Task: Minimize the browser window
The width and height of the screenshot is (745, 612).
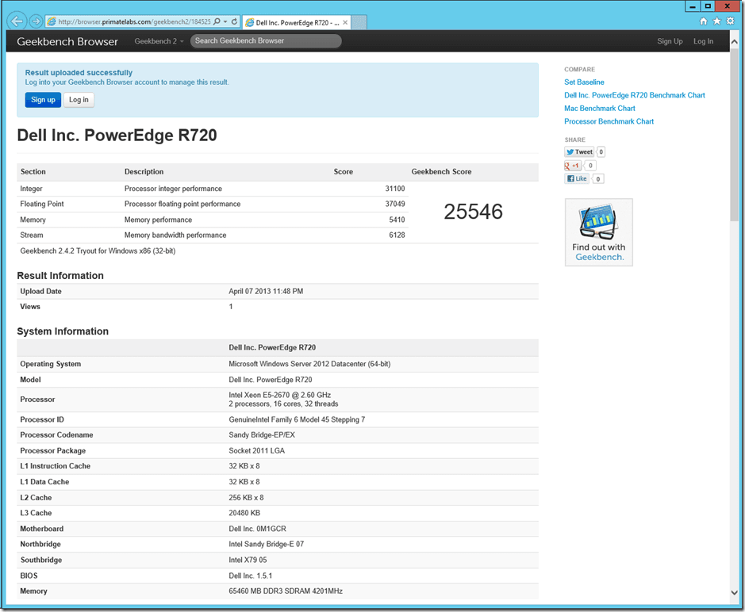Action: (x=693, y=6)
